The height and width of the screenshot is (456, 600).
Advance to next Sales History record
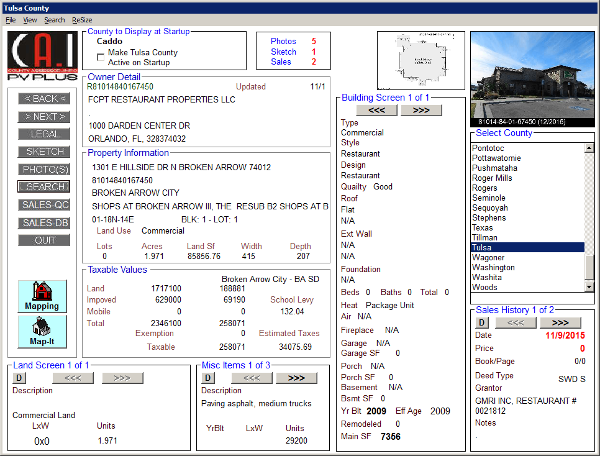(560, 323)
